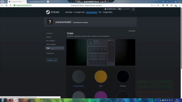The height and width of the screenshot is (102, 182).
Task: Go back with the browser back arrow
Action: [2, 5]
